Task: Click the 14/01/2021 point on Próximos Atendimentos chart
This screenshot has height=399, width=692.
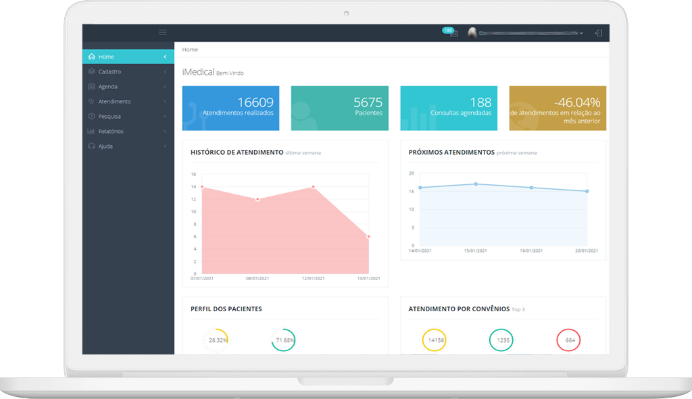Action: [420, 188]
